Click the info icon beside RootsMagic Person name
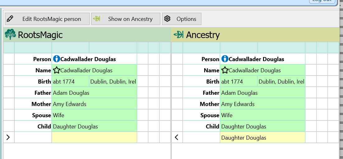 point(56,59)
